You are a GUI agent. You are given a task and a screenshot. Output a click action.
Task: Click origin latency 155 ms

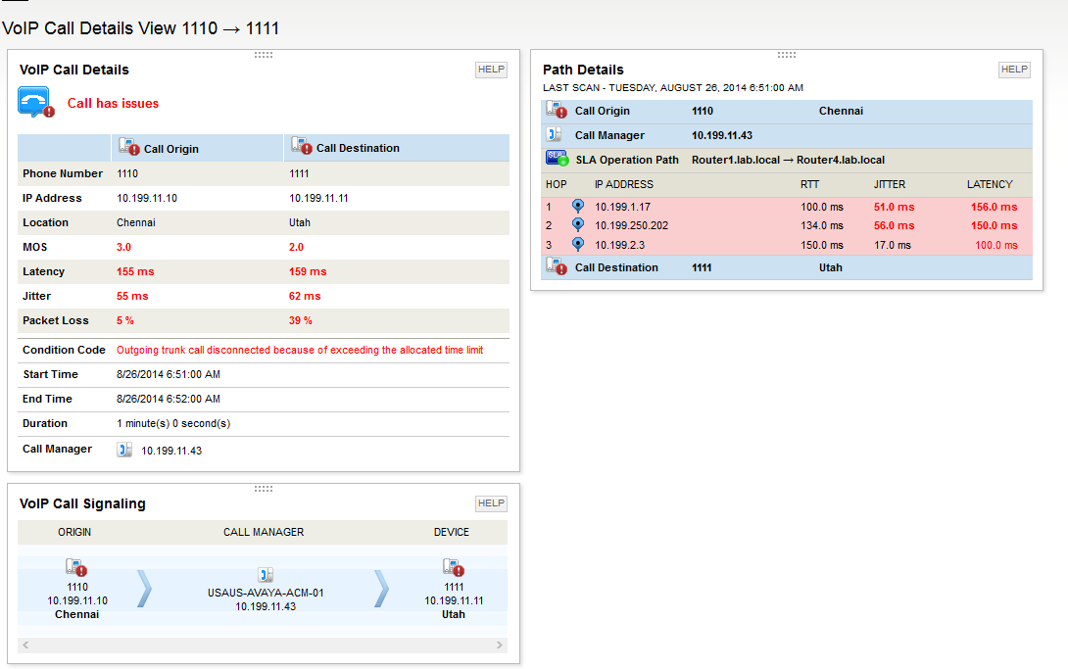tap(135, 271)
